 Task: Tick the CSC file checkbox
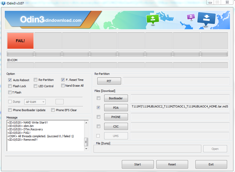pos(98,126)
